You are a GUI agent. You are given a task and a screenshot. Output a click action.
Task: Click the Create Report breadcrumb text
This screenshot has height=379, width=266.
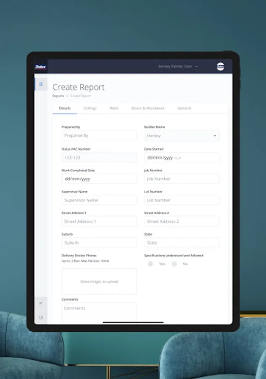click(x=80, y=96)
